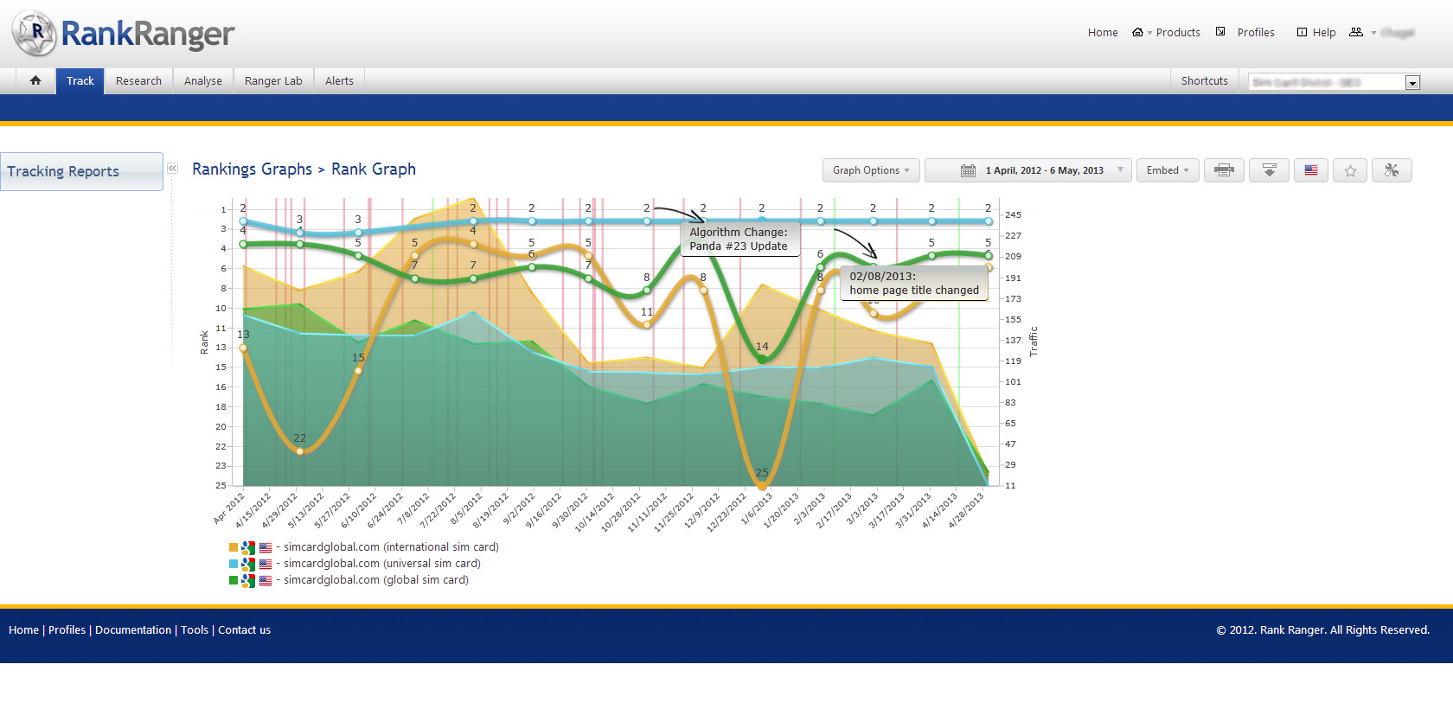Switch to the Research tab
1453x709 pixels.
point(138,80)
